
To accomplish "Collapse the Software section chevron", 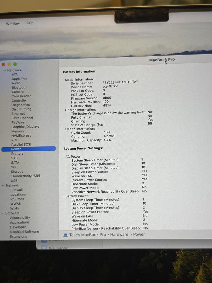I will [x=3, y=213].
